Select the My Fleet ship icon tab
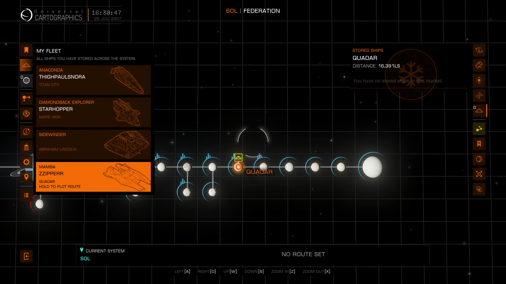 click(26, 65)
